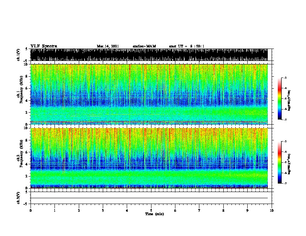Click the "ch.1(V)" waveform axis label

[x=19, y=55]
